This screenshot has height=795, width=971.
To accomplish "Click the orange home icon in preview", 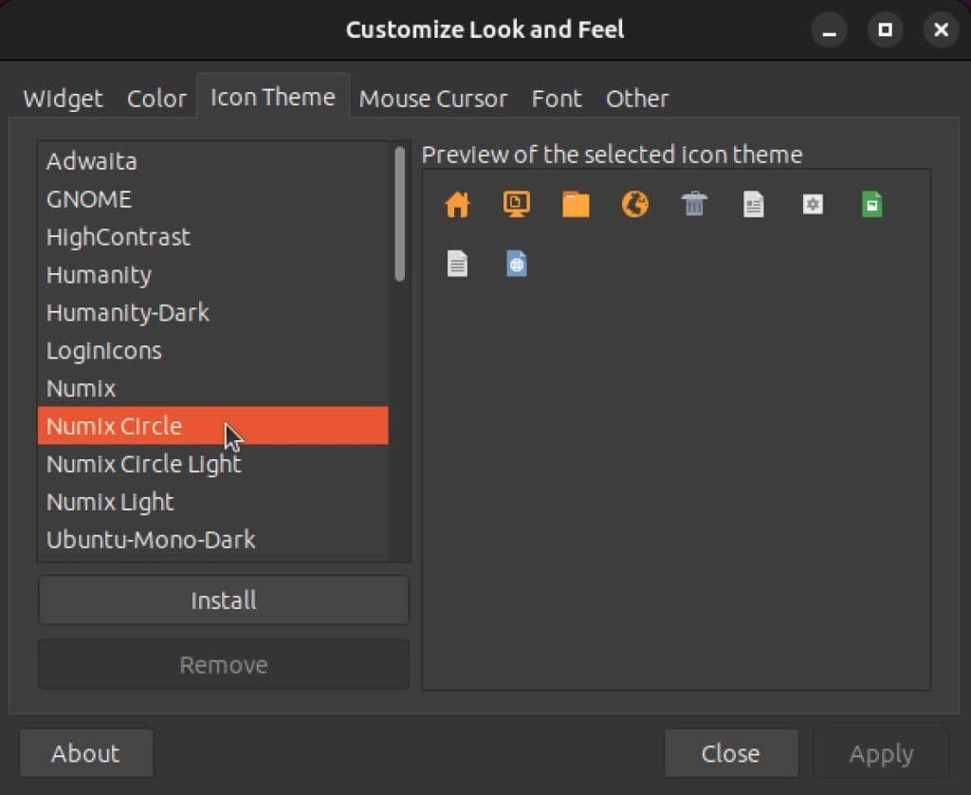I will (x=458, y=205).
